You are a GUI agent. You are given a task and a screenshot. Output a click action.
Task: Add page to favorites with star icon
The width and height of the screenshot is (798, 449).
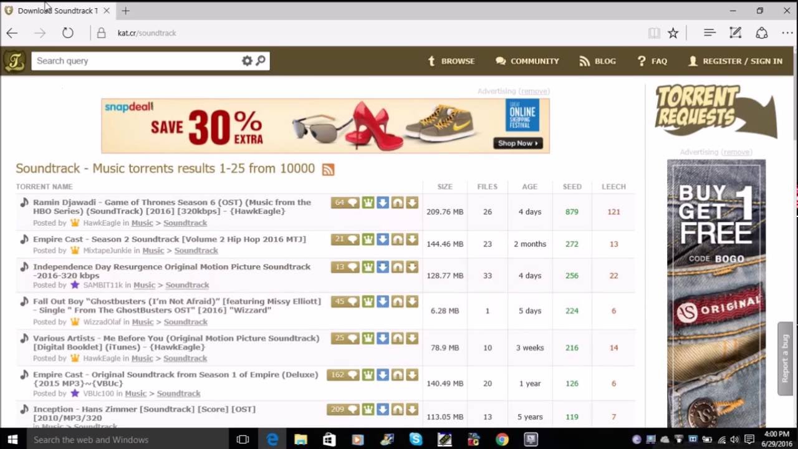[673, 33]
